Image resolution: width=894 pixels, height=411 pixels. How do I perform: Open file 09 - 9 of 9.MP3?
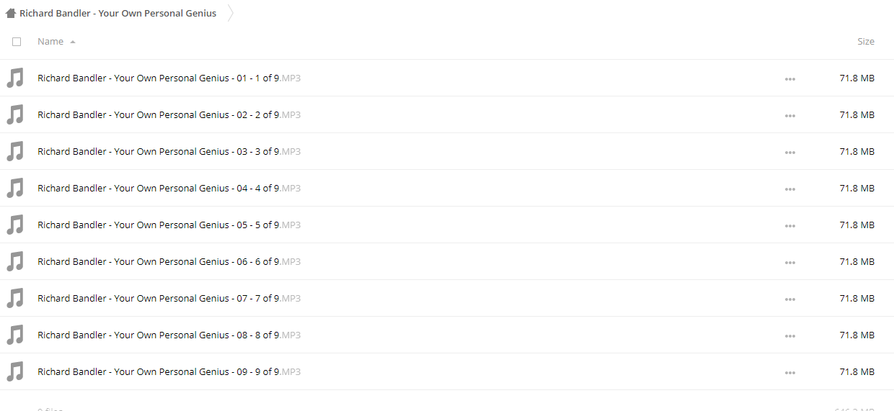tap(169, 371)
